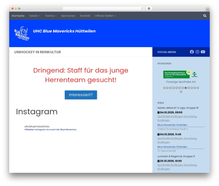Click the UNIHOCKEY IN REINKULTUR heading
Screen dimensions: 219x186
pyautogui.click(x=38, y=52)
